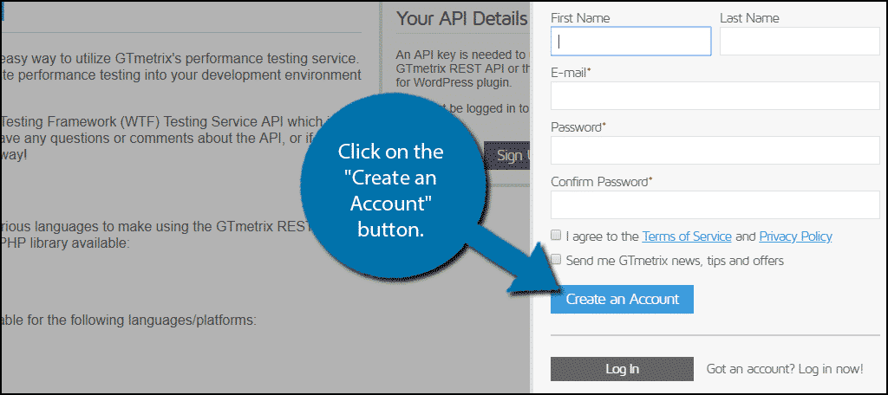Click the Sign Up button behind the overlay

[507, 155]
